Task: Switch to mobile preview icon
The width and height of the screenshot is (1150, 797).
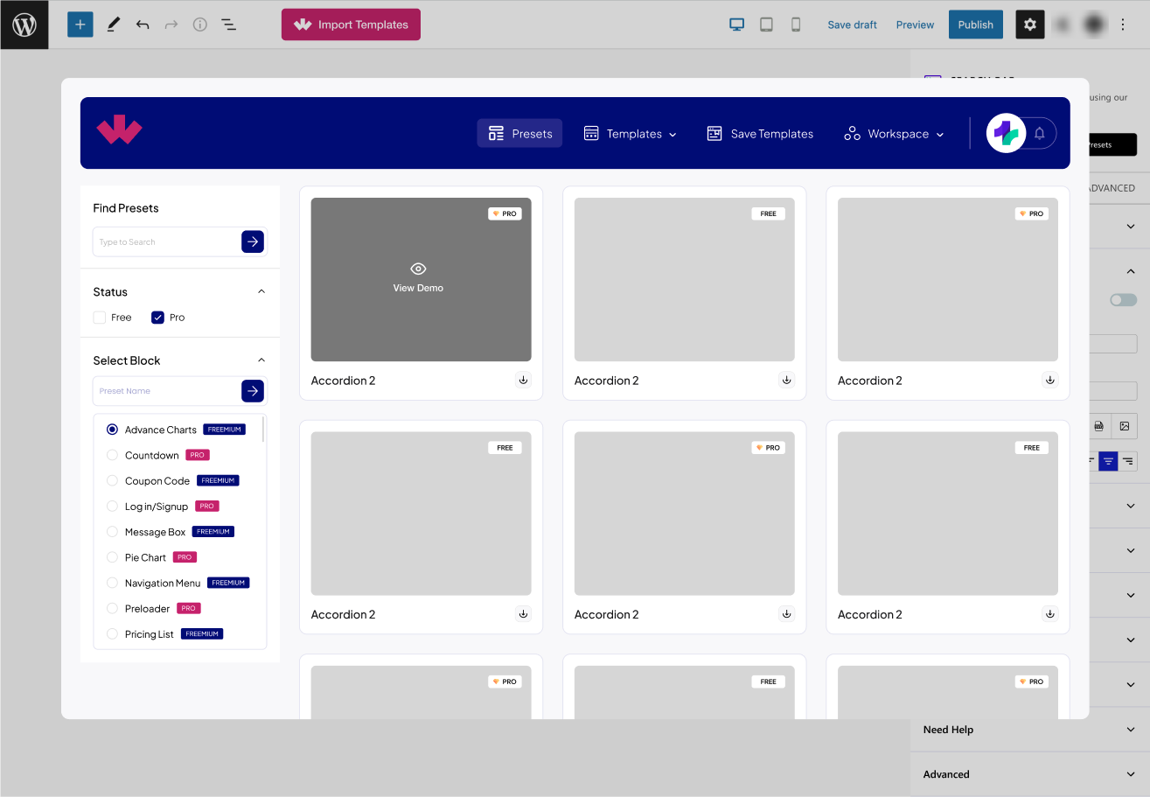Action: 796,24
